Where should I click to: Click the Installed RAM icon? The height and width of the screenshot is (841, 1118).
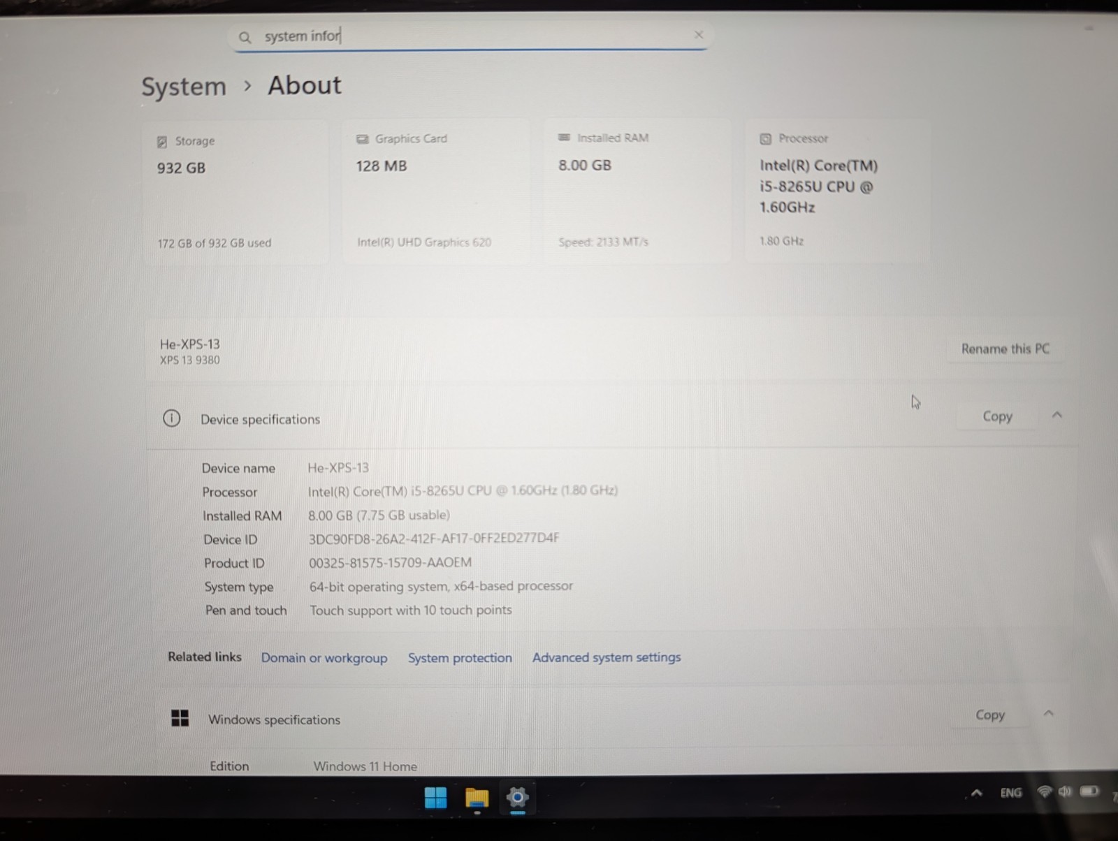(x=564, y=138)
